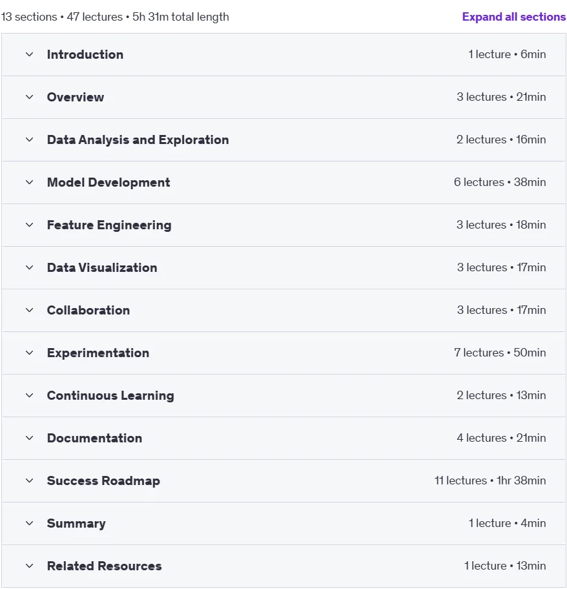Click the Experimentation chevron icon
The width and height of the screenshot is (567, 589).
coord(29,353)
